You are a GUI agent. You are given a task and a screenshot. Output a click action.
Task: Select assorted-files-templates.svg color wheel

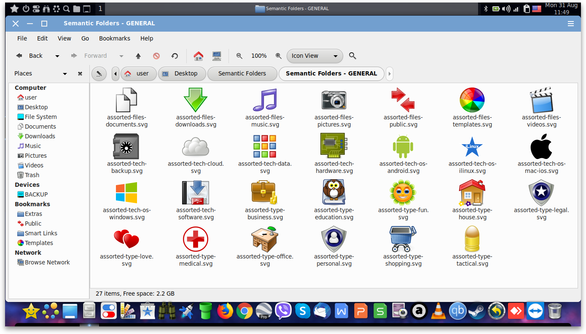click(x=472, y=100)
